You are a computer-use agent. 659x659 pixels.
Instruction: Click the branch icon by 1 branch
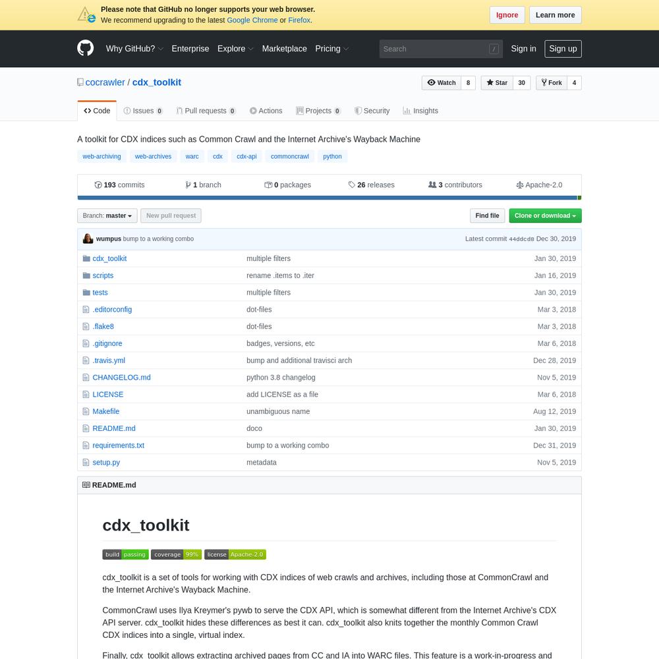coord(188,185)
